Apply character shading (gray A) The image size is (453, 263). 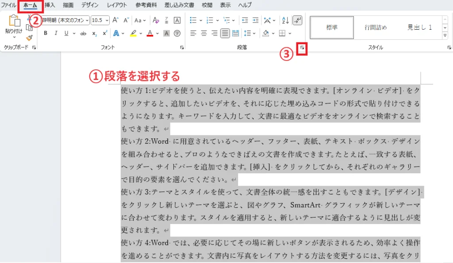click(x=166, y=34)
